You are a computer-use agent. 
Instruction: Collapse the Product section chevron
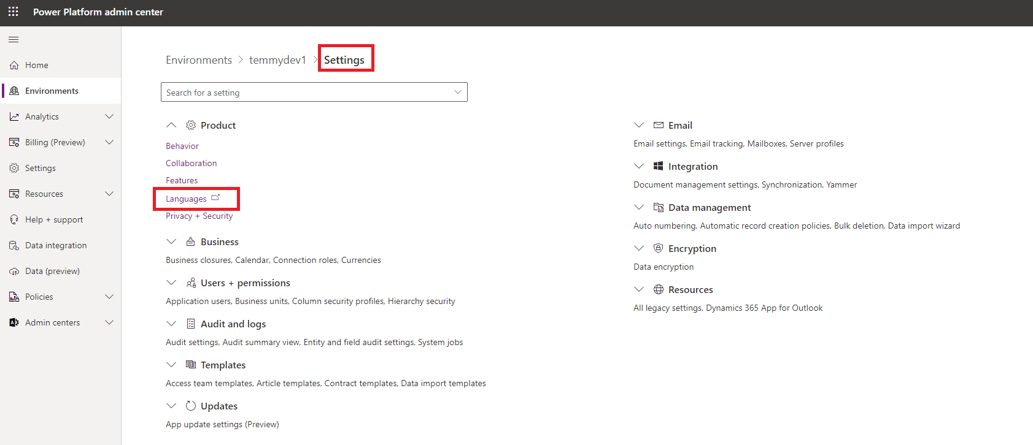(171, 125)
